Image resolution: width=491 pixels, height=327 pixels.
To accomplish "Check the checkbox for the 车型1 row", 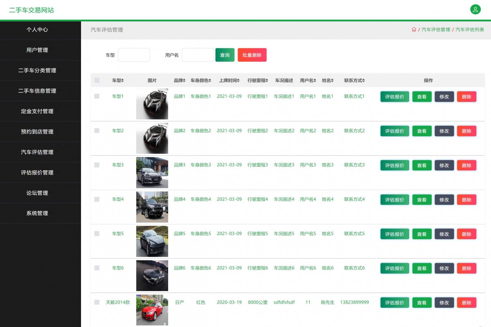I will 97,96.
